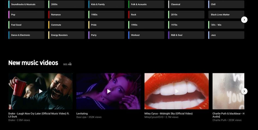Open the Jazz genre
The width and height of the screenshot is (258, 130).
tap(226, 35)
